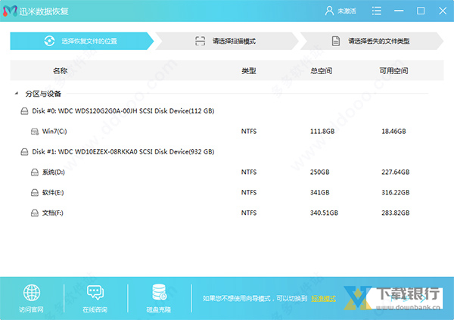
Task: Click the 文档(F:) partition icon
Action: pyautogui.click(x=35, y=213)
